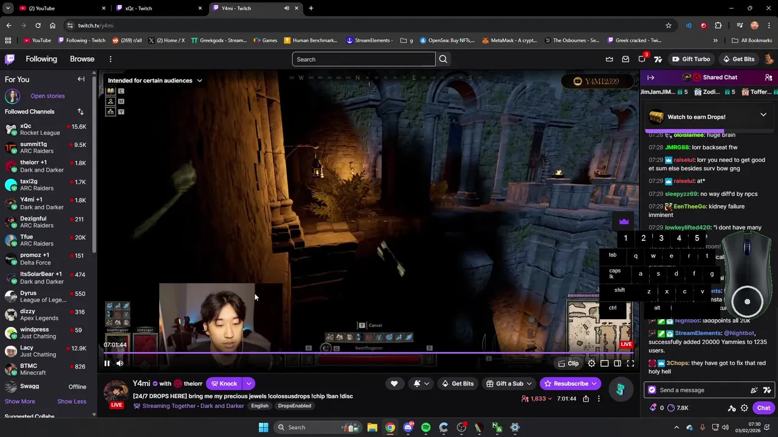The width and height of the screenshot is (778, 437).
Task: Click Show More channels
Action: pos(20,401)
